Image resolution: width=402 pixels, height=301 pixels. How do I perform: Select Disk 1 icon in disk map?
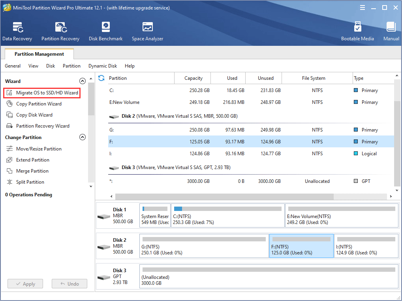click(x=104, y=216)
